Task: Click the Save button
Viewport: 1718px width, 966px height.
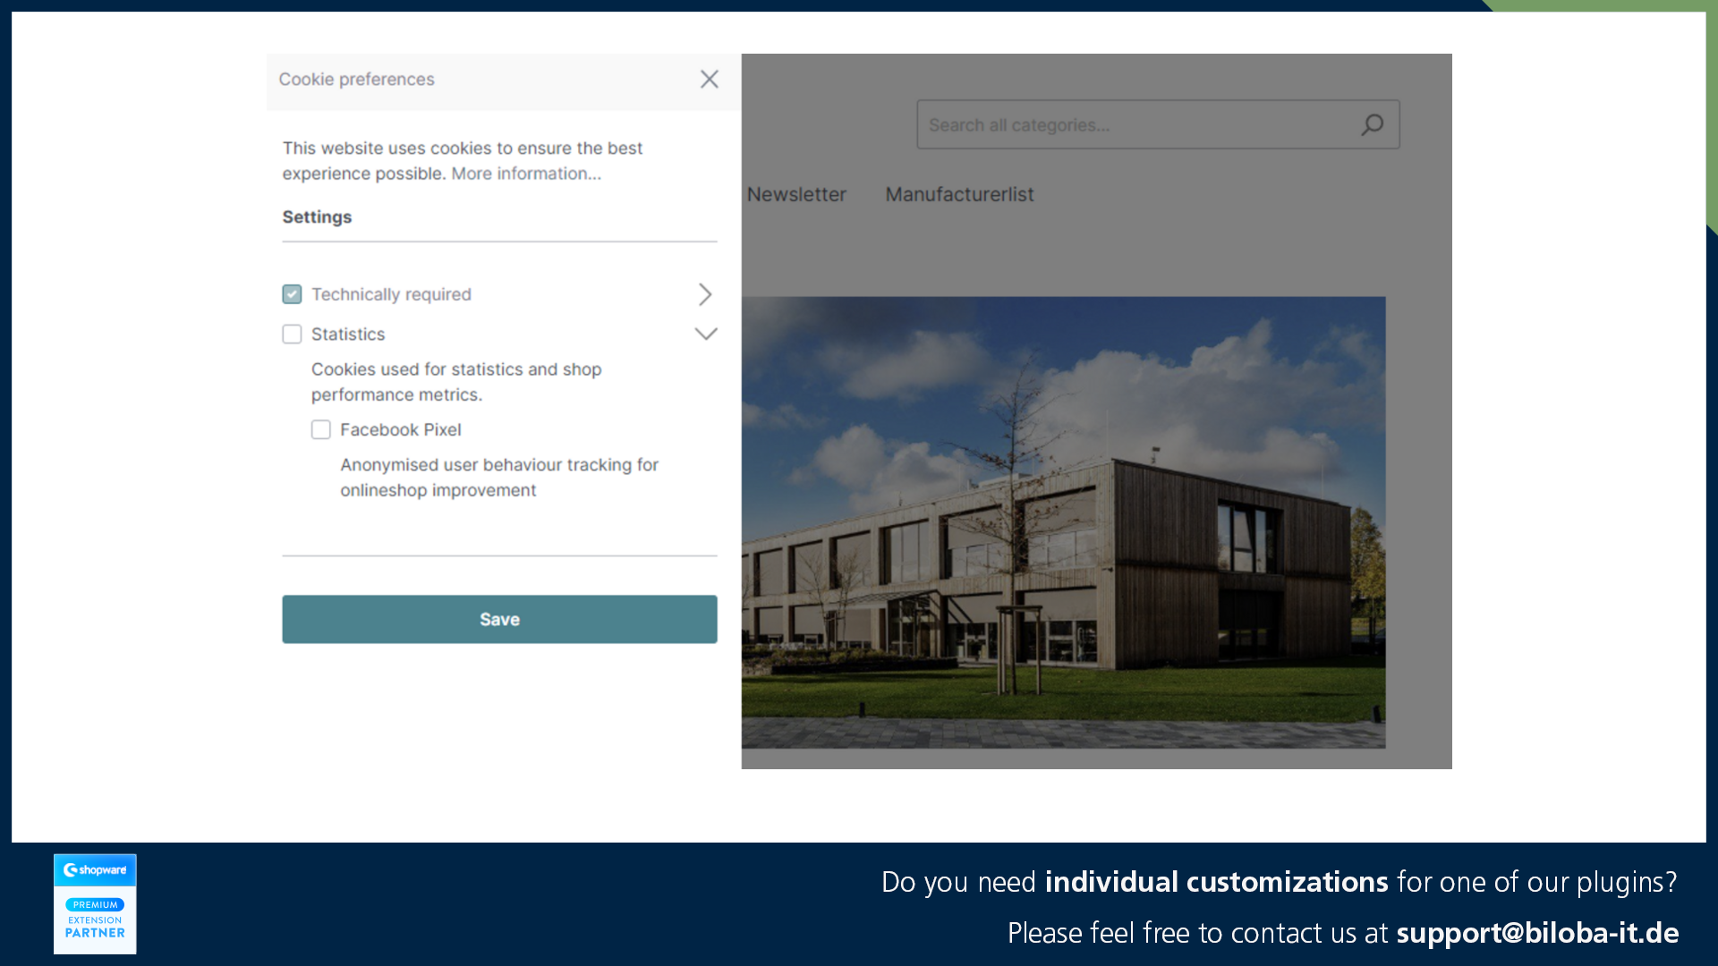Action: point(499,618)
